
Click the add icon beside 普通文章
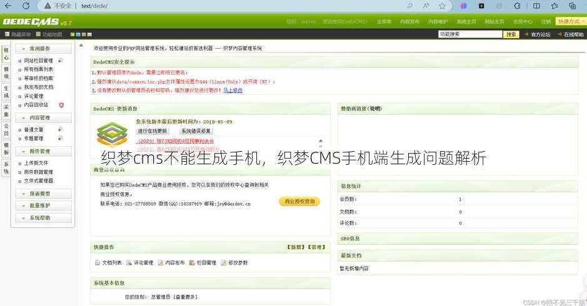(x=60, y=129)
